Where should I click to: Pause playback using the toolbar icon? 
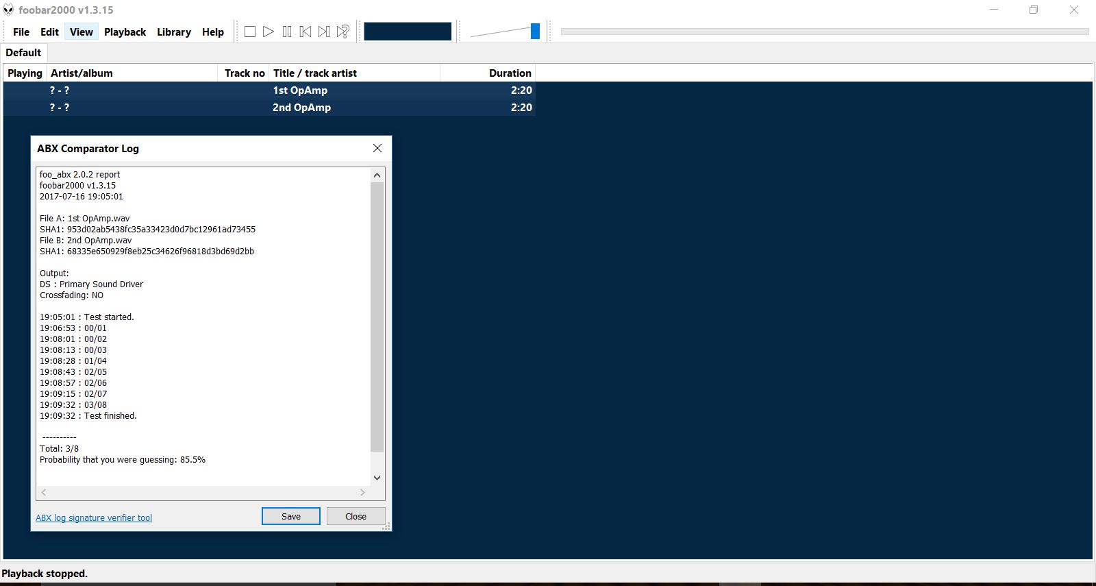point(287,32)
